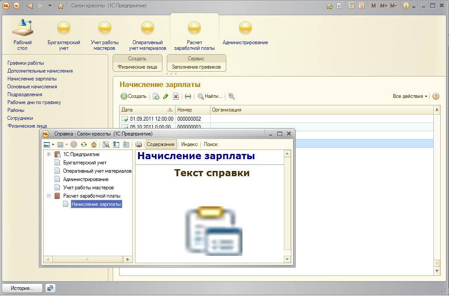Open "Районы" link
The image size is (449, 296).
(16, 110)
